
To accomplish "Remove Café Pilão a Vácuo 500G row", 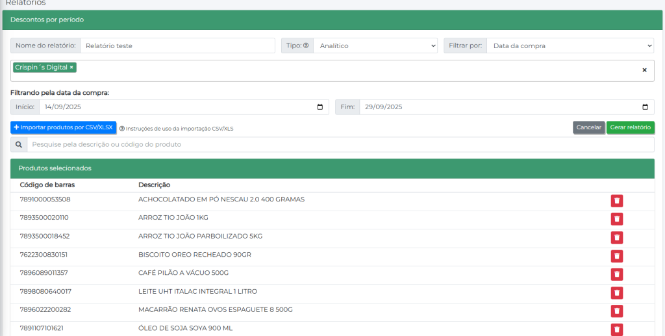I will pyautogui.click(x=616, y=274).
